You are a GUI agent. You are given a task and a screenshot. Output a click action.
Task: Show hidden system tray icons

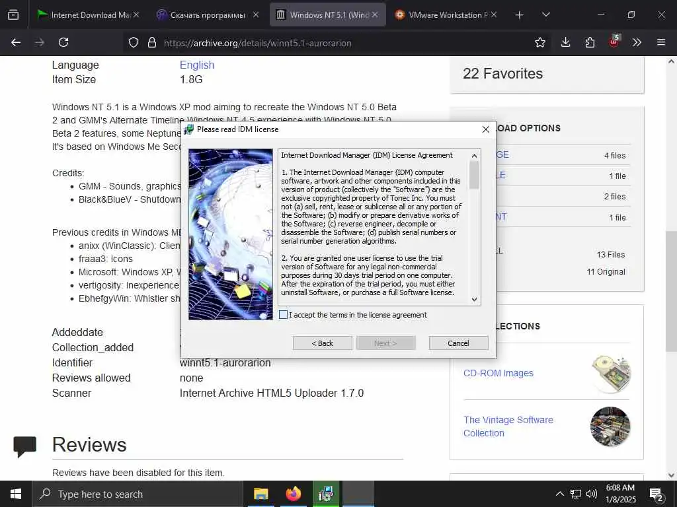point(559,494)
